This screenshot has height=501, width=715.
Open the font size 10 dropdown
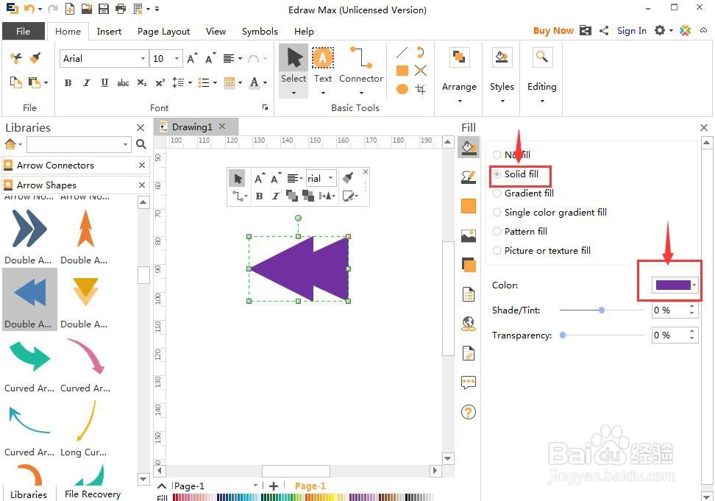(177, 58)
